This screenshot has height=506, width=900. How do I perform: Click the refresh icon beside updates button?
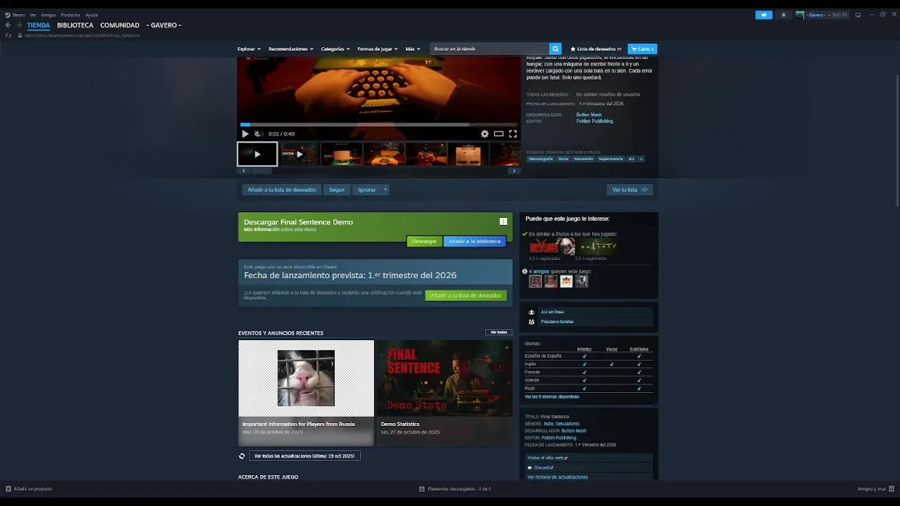tap(242, 456)
